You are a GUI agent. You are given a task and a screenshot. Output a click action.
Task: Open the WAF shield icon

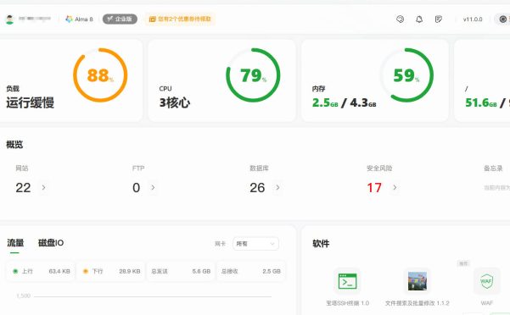pos(486,281)
